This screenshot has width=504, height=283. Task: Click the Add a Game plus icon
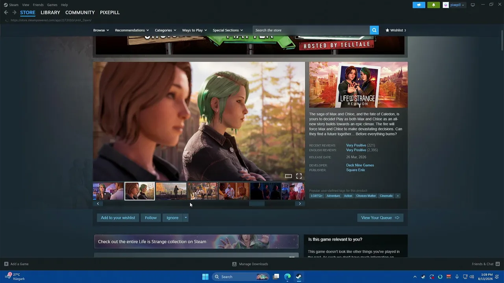point(6,264)
